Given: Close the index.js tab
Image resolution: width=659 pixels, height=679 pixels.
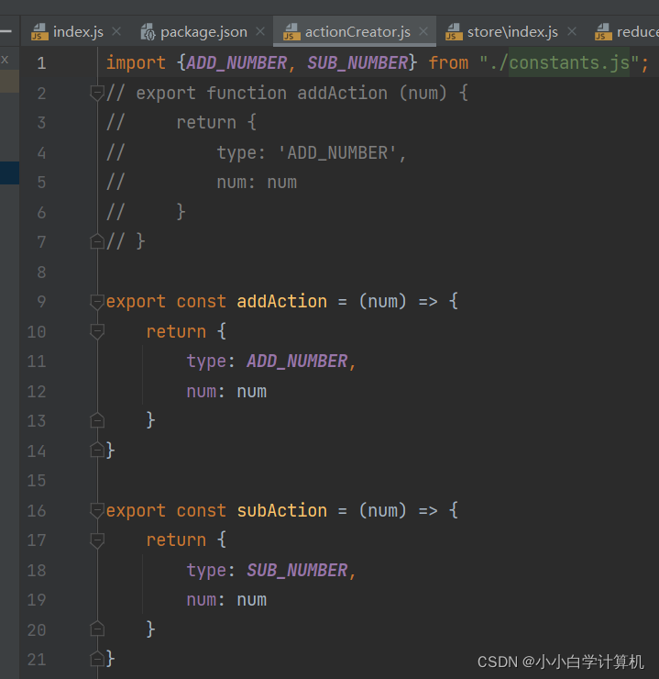Looking at the screenshot, I should [116, 31].
